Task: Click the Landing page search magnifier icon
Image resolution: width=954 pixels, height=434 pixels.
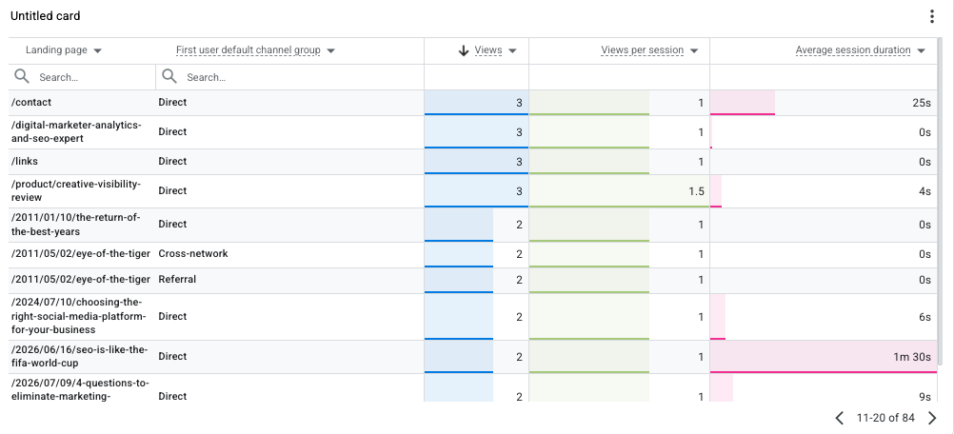Action: coord(22,76)
